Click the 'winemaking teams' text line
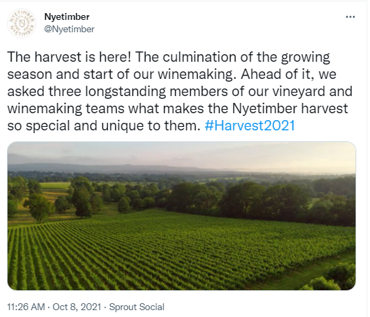 [66, 108]
